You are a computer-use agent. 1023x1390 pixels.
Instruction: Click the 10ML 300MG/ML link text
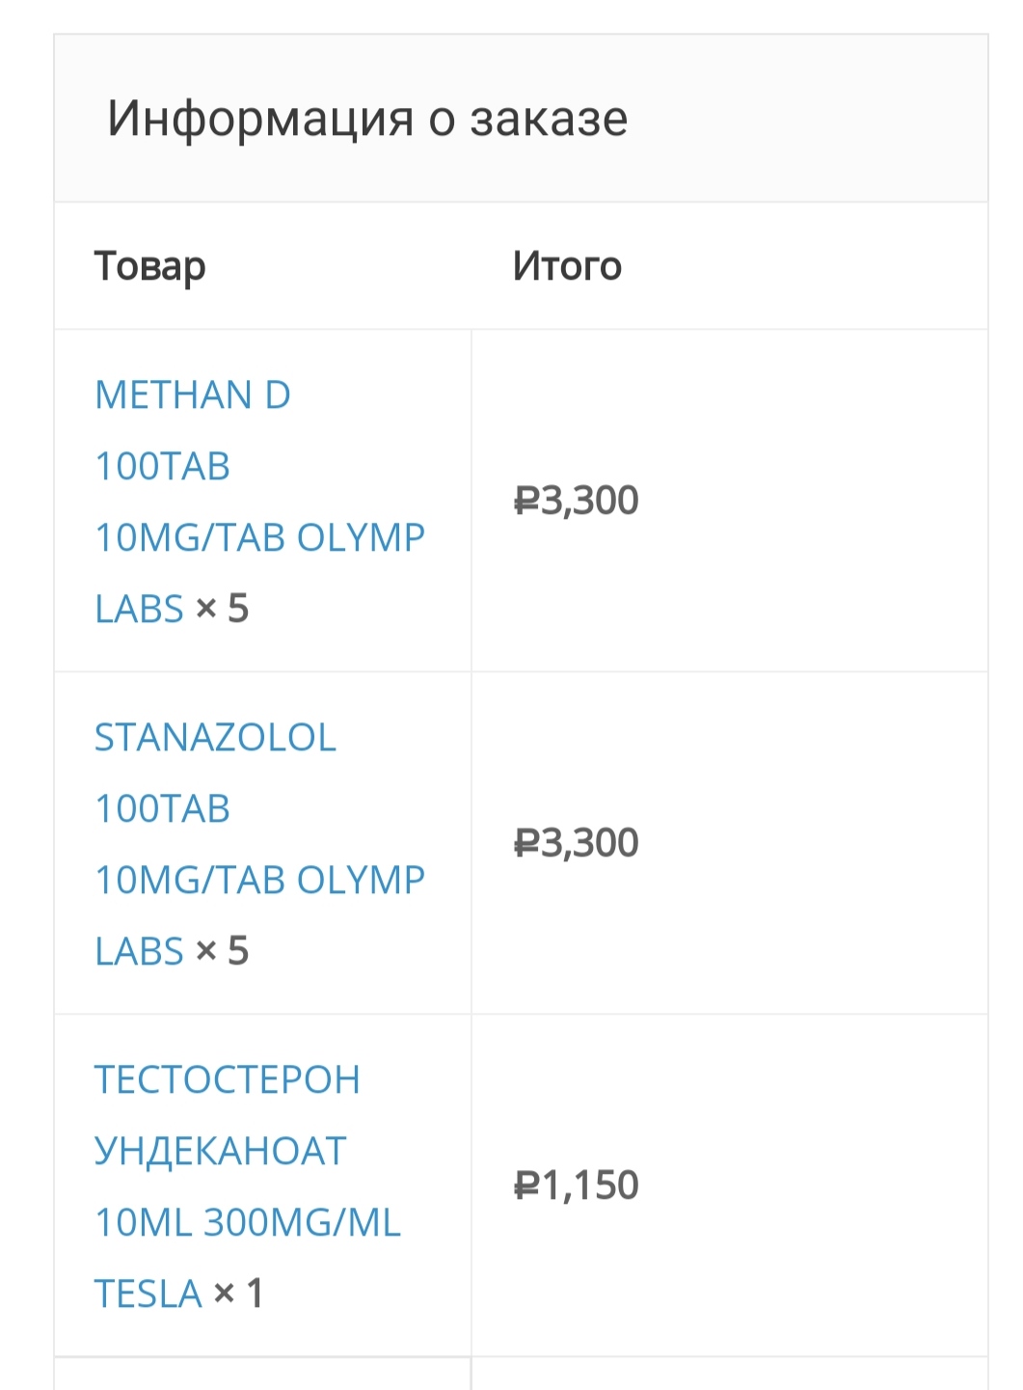tap(248, 1223)
